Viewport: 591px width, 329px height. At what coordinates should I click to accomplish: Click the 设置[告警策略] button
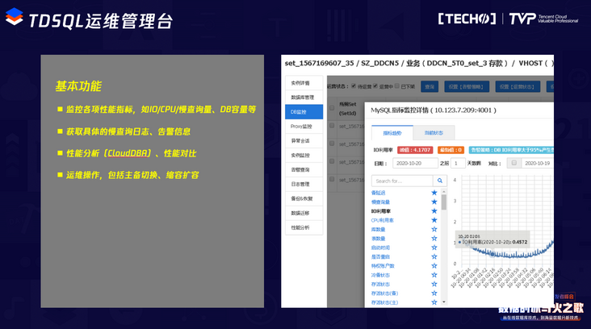467,86
